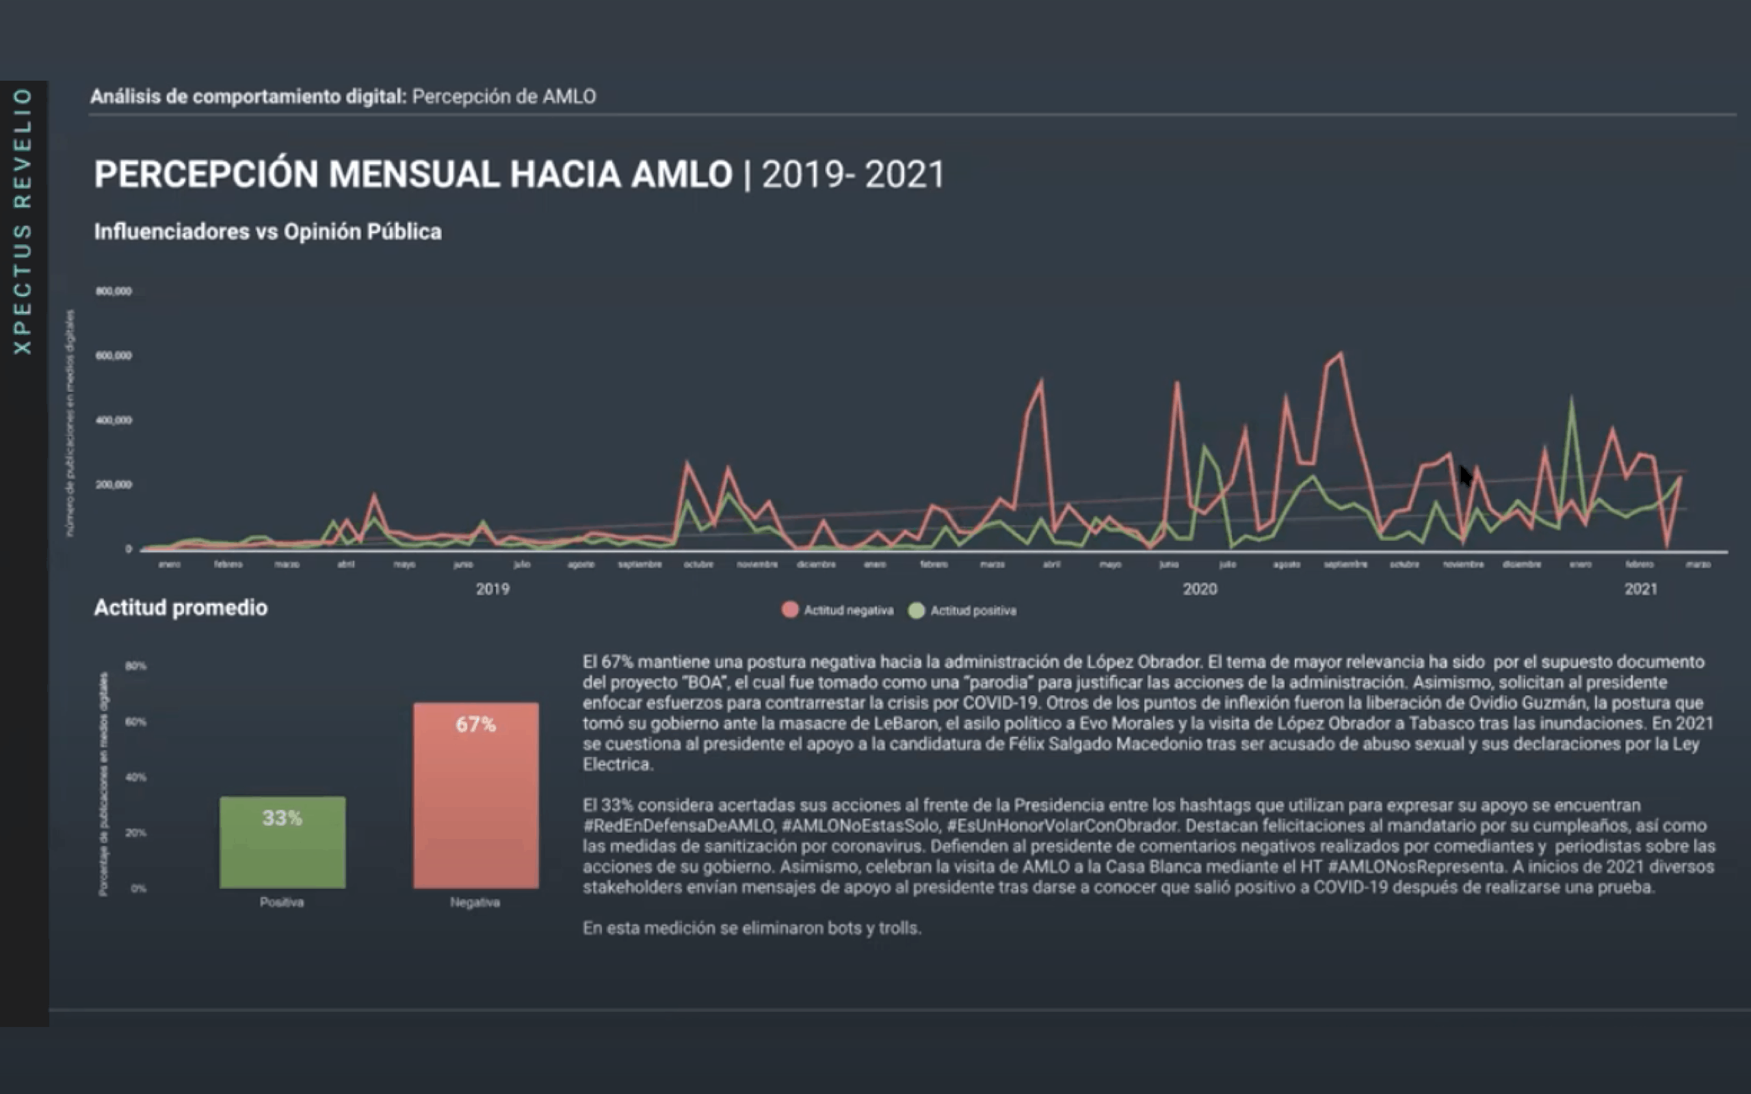The height and width of the screenshot is (1094, 1751).
Task: Click the '#RedEnDefensaDeAMLO' hashtag text
Action: point(679,825)
